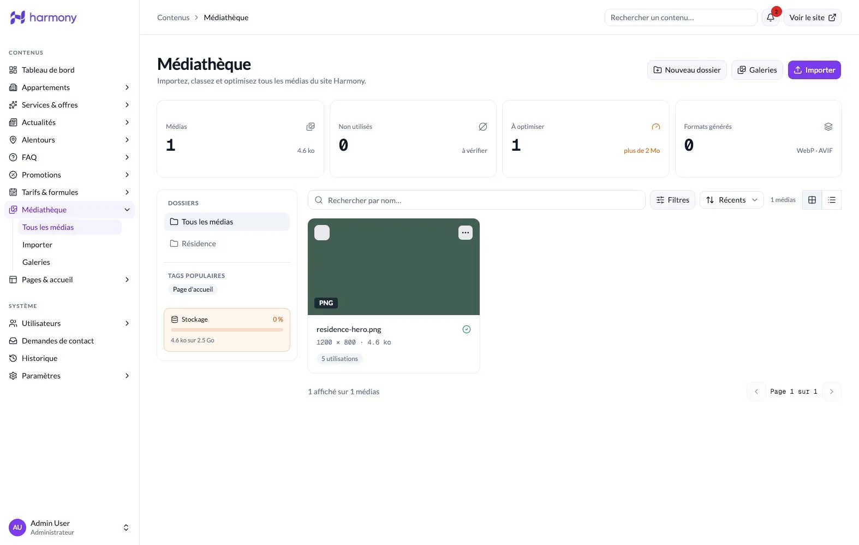Switch to grid view

click(x=812, y=200)
